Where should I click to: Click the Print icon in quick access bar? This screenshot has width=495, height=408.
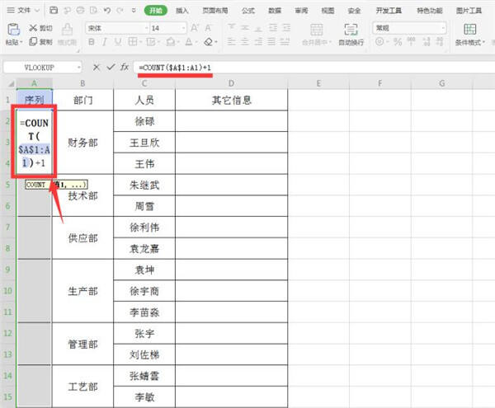coord(80,10)
